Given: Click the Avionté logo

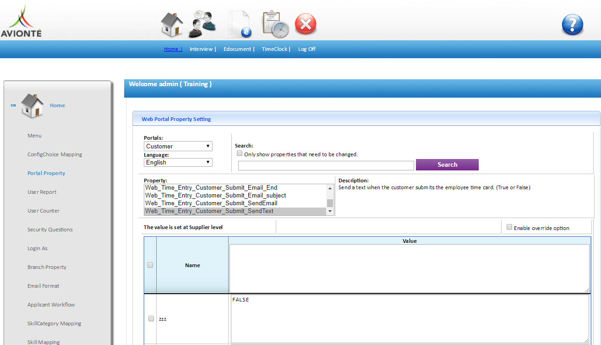Looking at the screenshot, I should [21, 21].
